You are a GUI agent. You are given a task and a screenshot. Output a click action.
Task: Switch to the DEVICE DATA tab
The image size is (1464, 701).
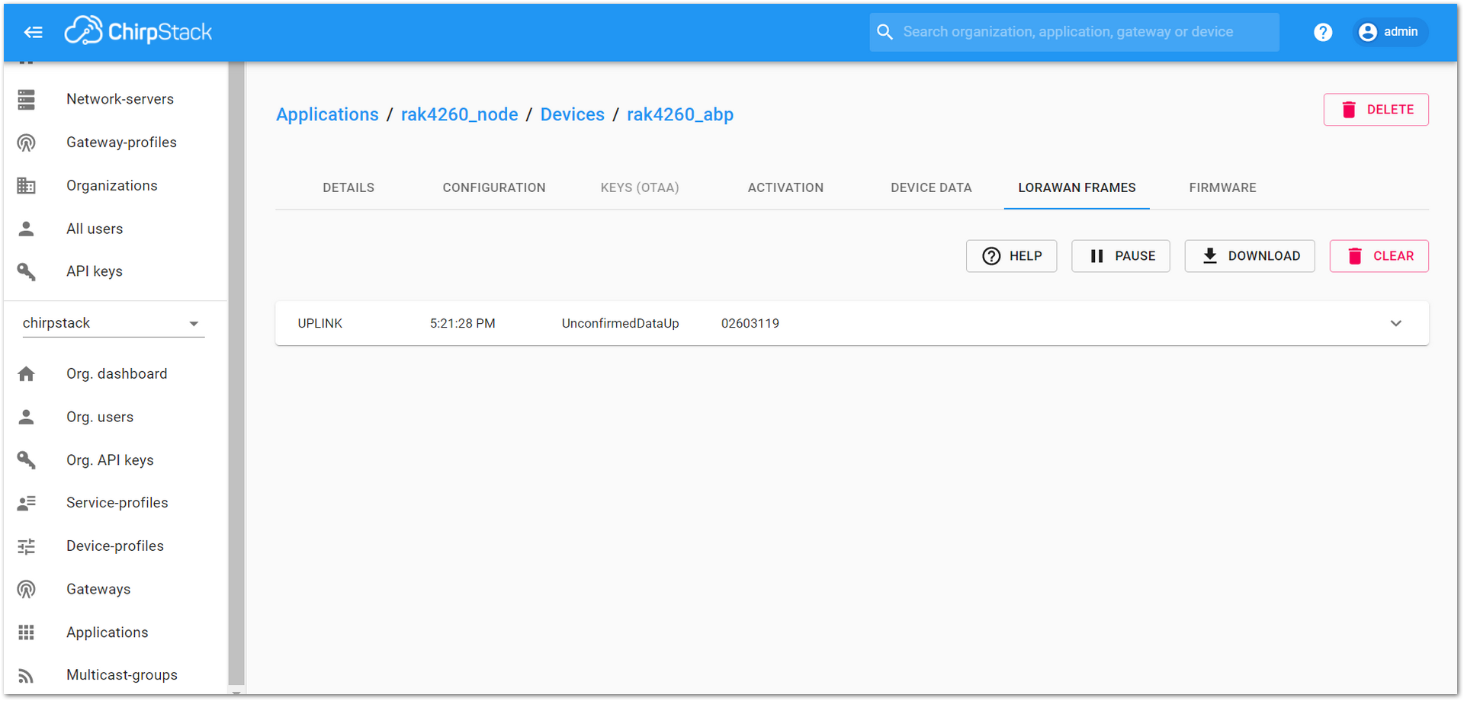[x=931, y=187]
